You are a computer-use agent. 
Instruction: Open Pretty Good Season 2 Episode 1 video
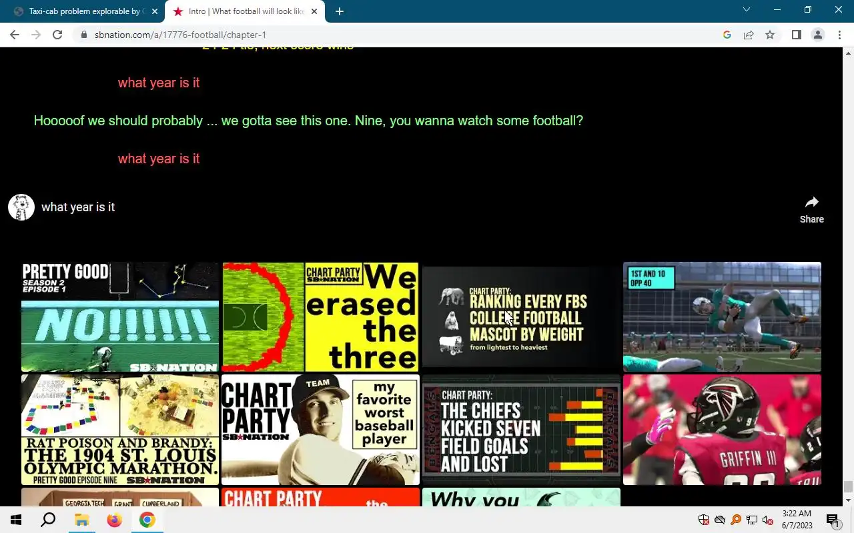[x=120, y=316]
